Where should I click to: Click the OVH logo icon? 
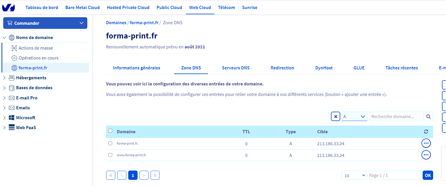pos(8,8)
